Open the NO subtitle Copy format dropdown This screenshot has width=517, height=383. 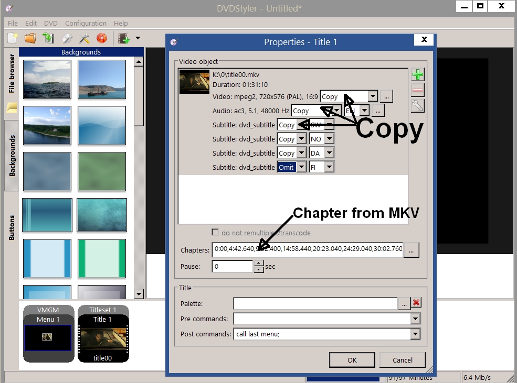301,139
